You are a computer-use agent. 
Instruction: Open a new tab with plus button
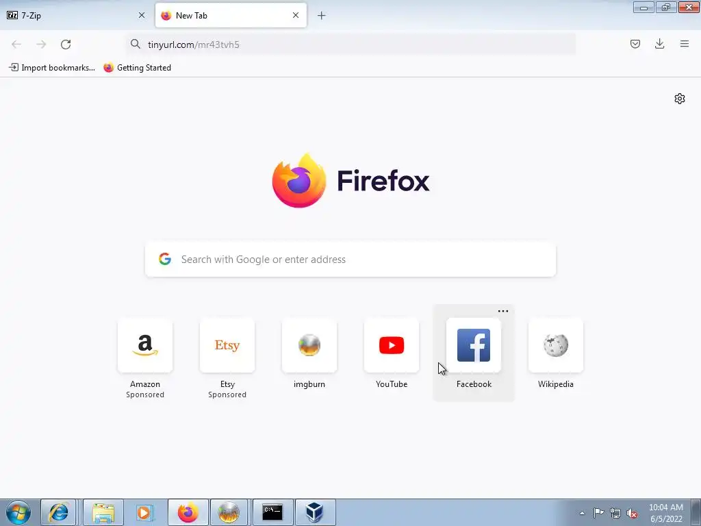pyautogui.click(x=322, y=16)
